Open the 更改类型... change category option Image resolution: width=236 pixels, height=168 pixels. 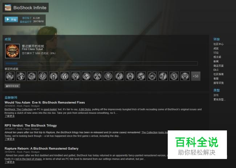pos(219,99)
